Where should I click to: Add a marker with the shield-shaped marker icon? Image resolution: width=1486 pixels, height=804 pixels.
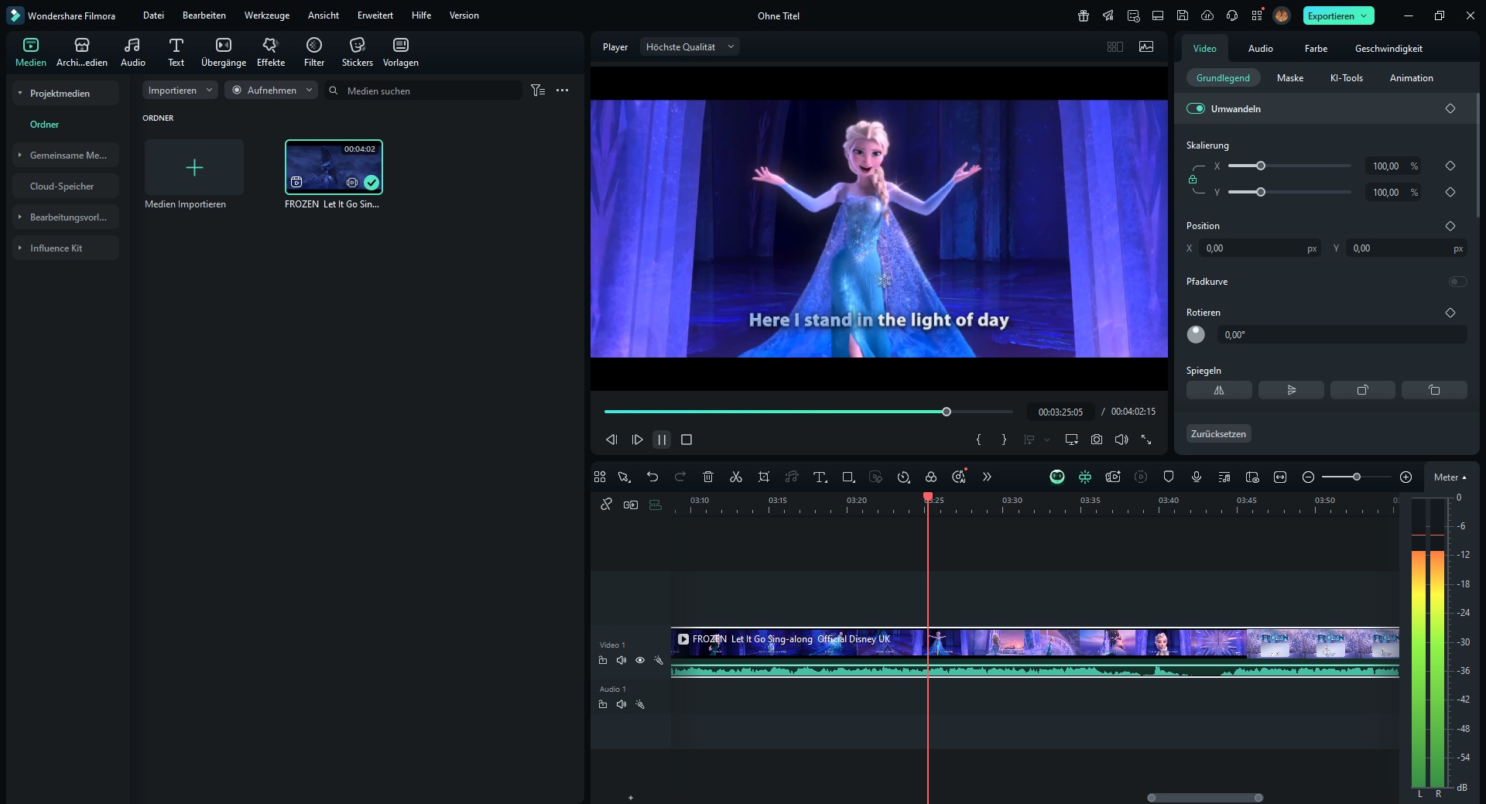tap(1169, 477)
